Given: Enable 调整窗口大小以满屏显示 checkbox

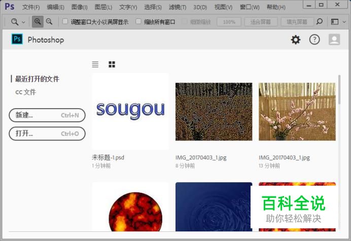Looking at the screenshot, I should point(65,21).
